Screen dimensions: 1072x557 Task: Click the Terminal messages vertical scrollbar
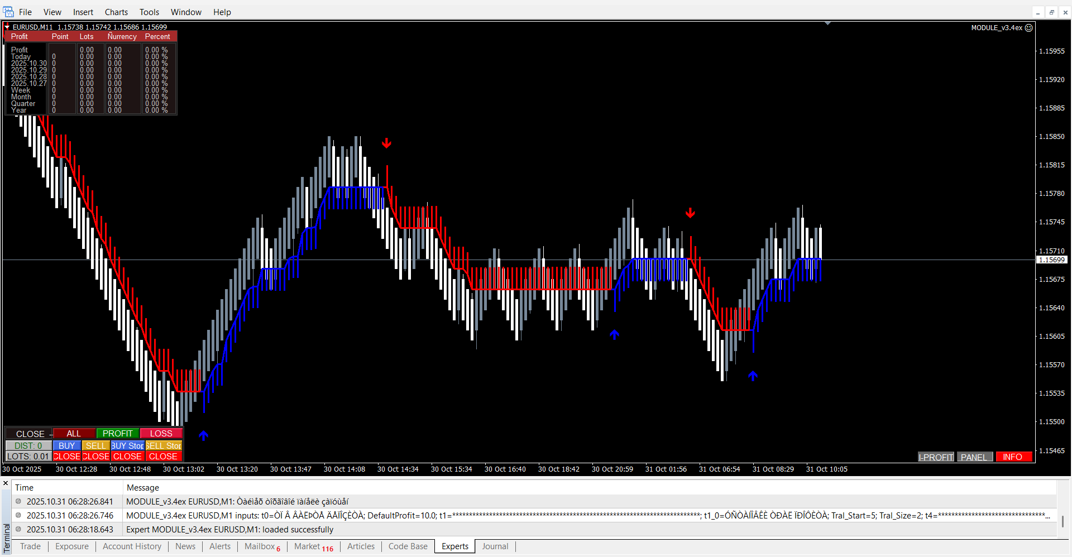[1063, 520]
